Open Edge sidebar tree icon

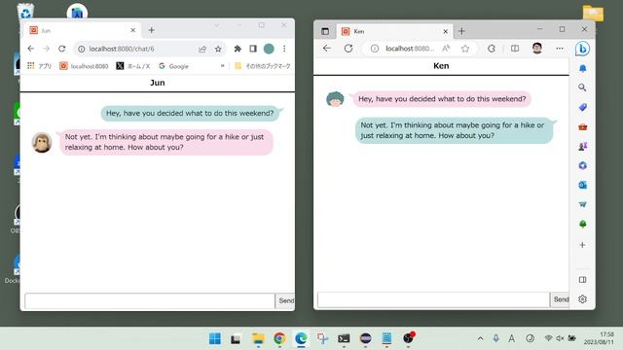(582, 225)
